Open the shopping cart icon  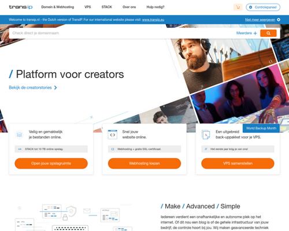coord(238,8)
